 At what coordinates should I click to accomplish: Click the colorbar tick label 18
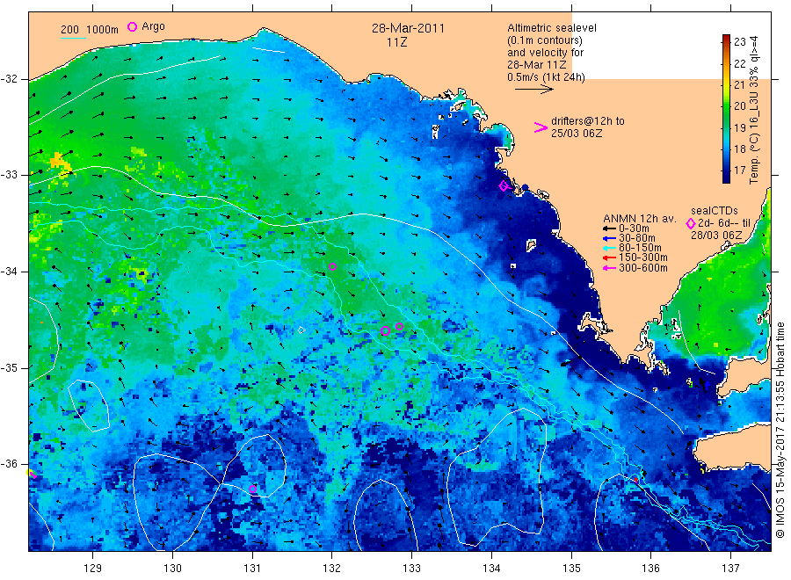[739, 149]
